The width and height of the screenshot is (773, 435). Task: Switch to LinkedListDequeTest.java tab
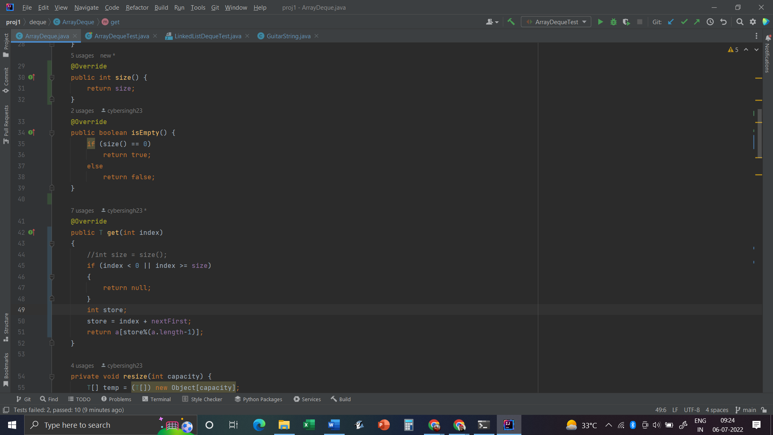tap(207, 36)
